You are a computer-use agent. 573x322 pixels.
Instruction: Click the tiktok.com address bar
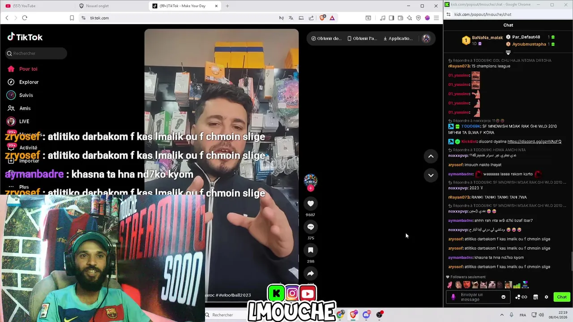(179, 18)
